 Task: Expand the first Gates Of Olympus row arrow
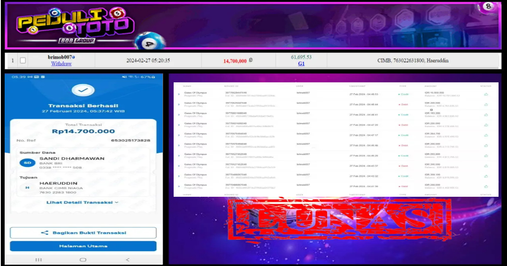(178, 93)
